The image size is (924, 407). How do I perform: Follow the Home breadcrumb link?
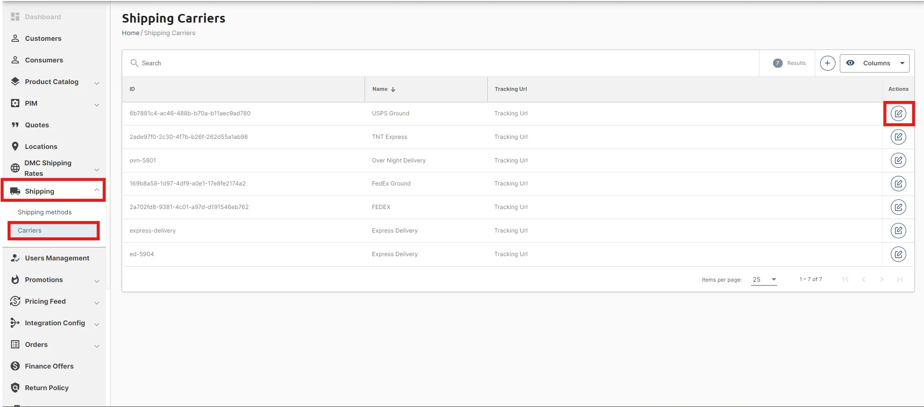click(130, 33)
